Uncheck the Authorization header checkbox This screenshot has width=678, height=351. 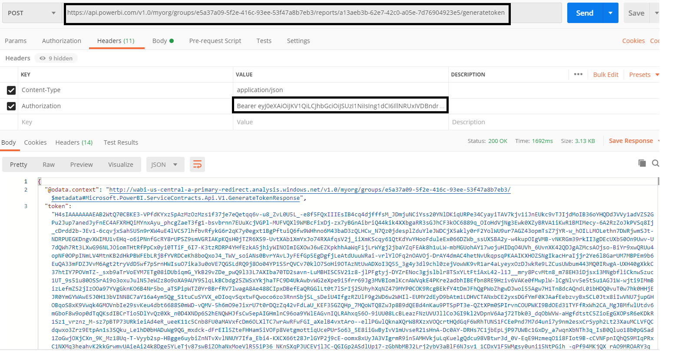(11, 106)
